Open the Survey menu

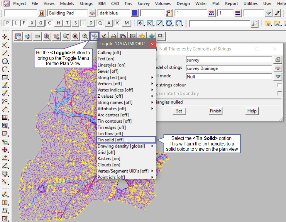coord(143,4)
